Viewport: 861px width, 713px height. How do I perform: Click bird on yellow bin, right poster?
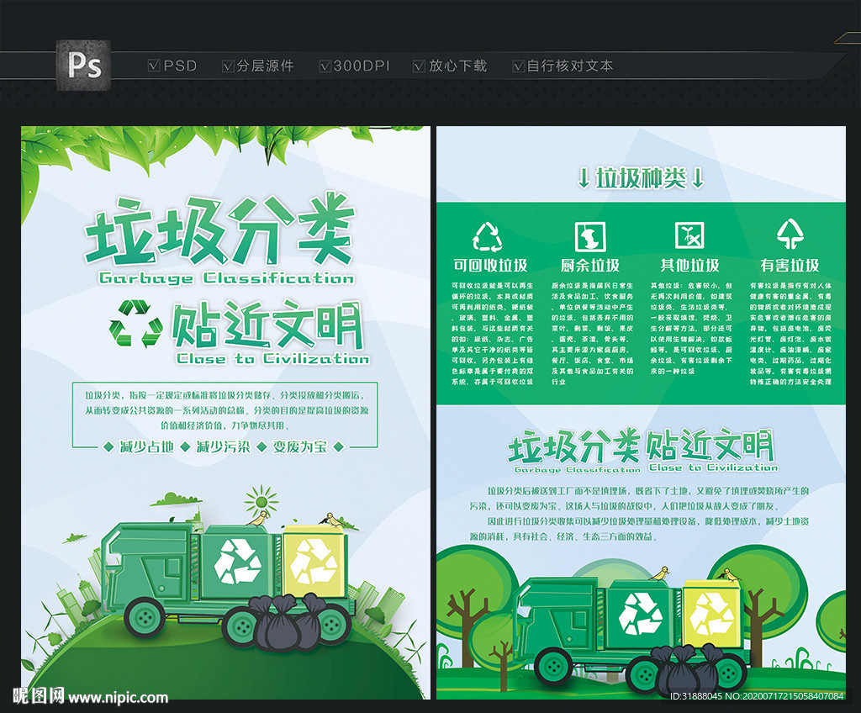[x=729, y=574]
